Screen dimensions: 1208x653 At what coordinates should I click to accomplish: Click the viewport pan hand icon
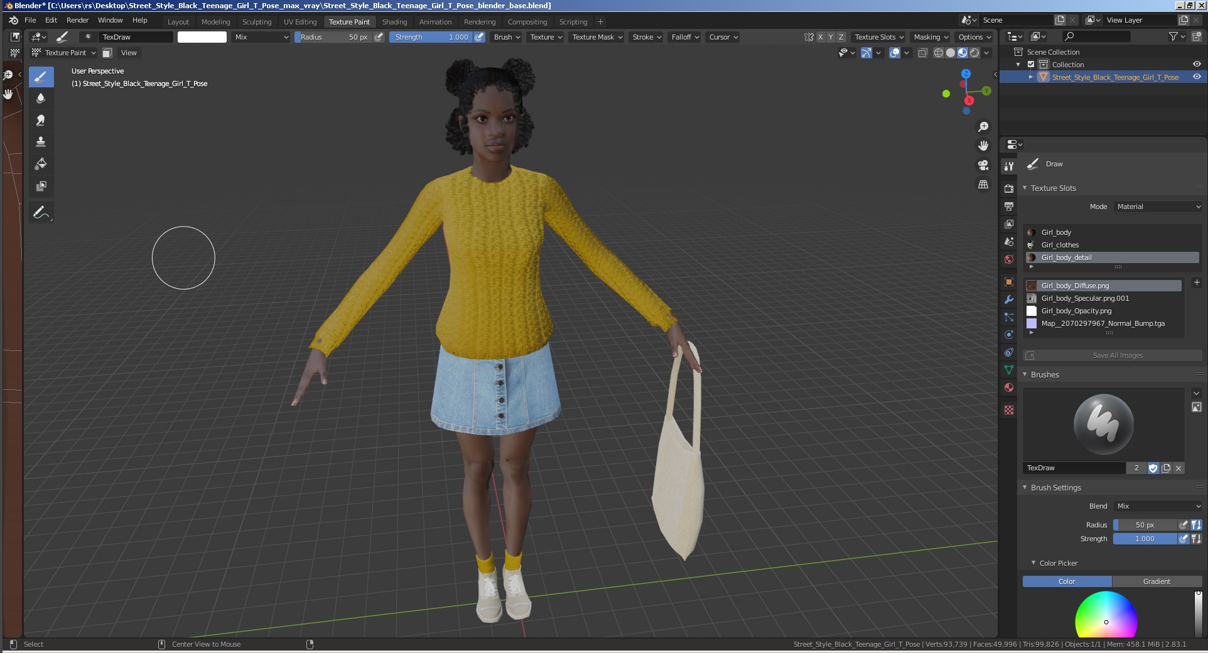983,146
